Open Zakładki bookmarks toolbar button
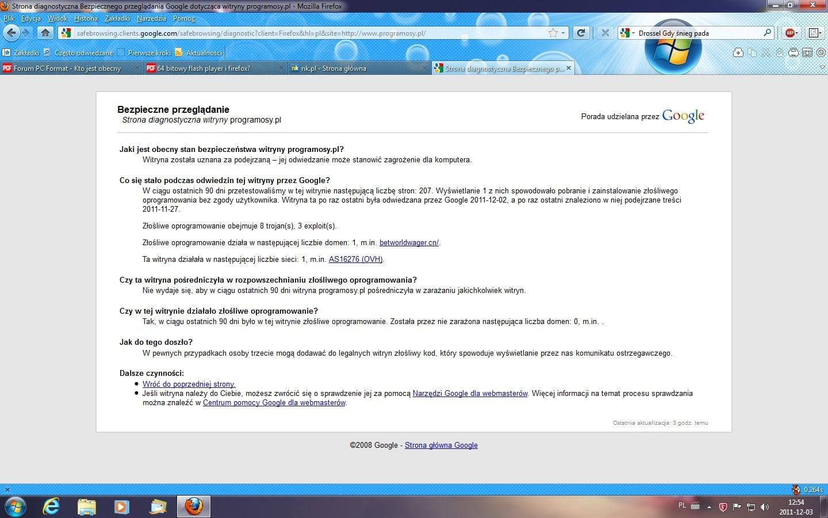828x518 pixels. pos(21,52)
